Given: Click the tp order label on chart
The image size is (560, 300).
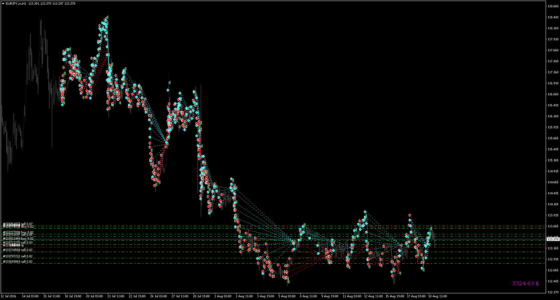Looking at the screenshot, I should coord(13,245).
